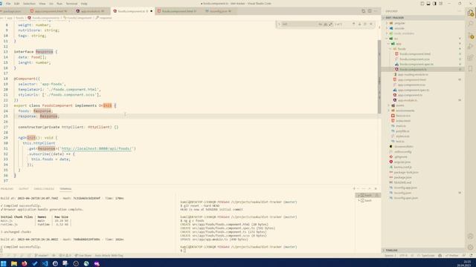Click the Live Share status bar button
This screenshot has height=267, width=476.
tap(83, 255)
